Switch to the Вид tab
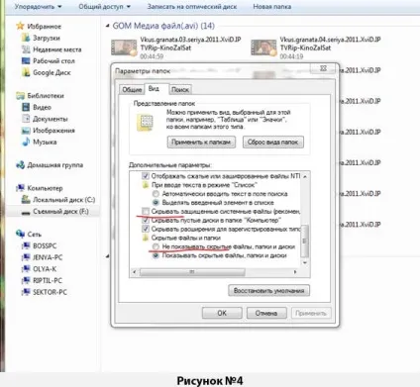The width and height of the screenshot is (420, 387). tap(154, 89)
